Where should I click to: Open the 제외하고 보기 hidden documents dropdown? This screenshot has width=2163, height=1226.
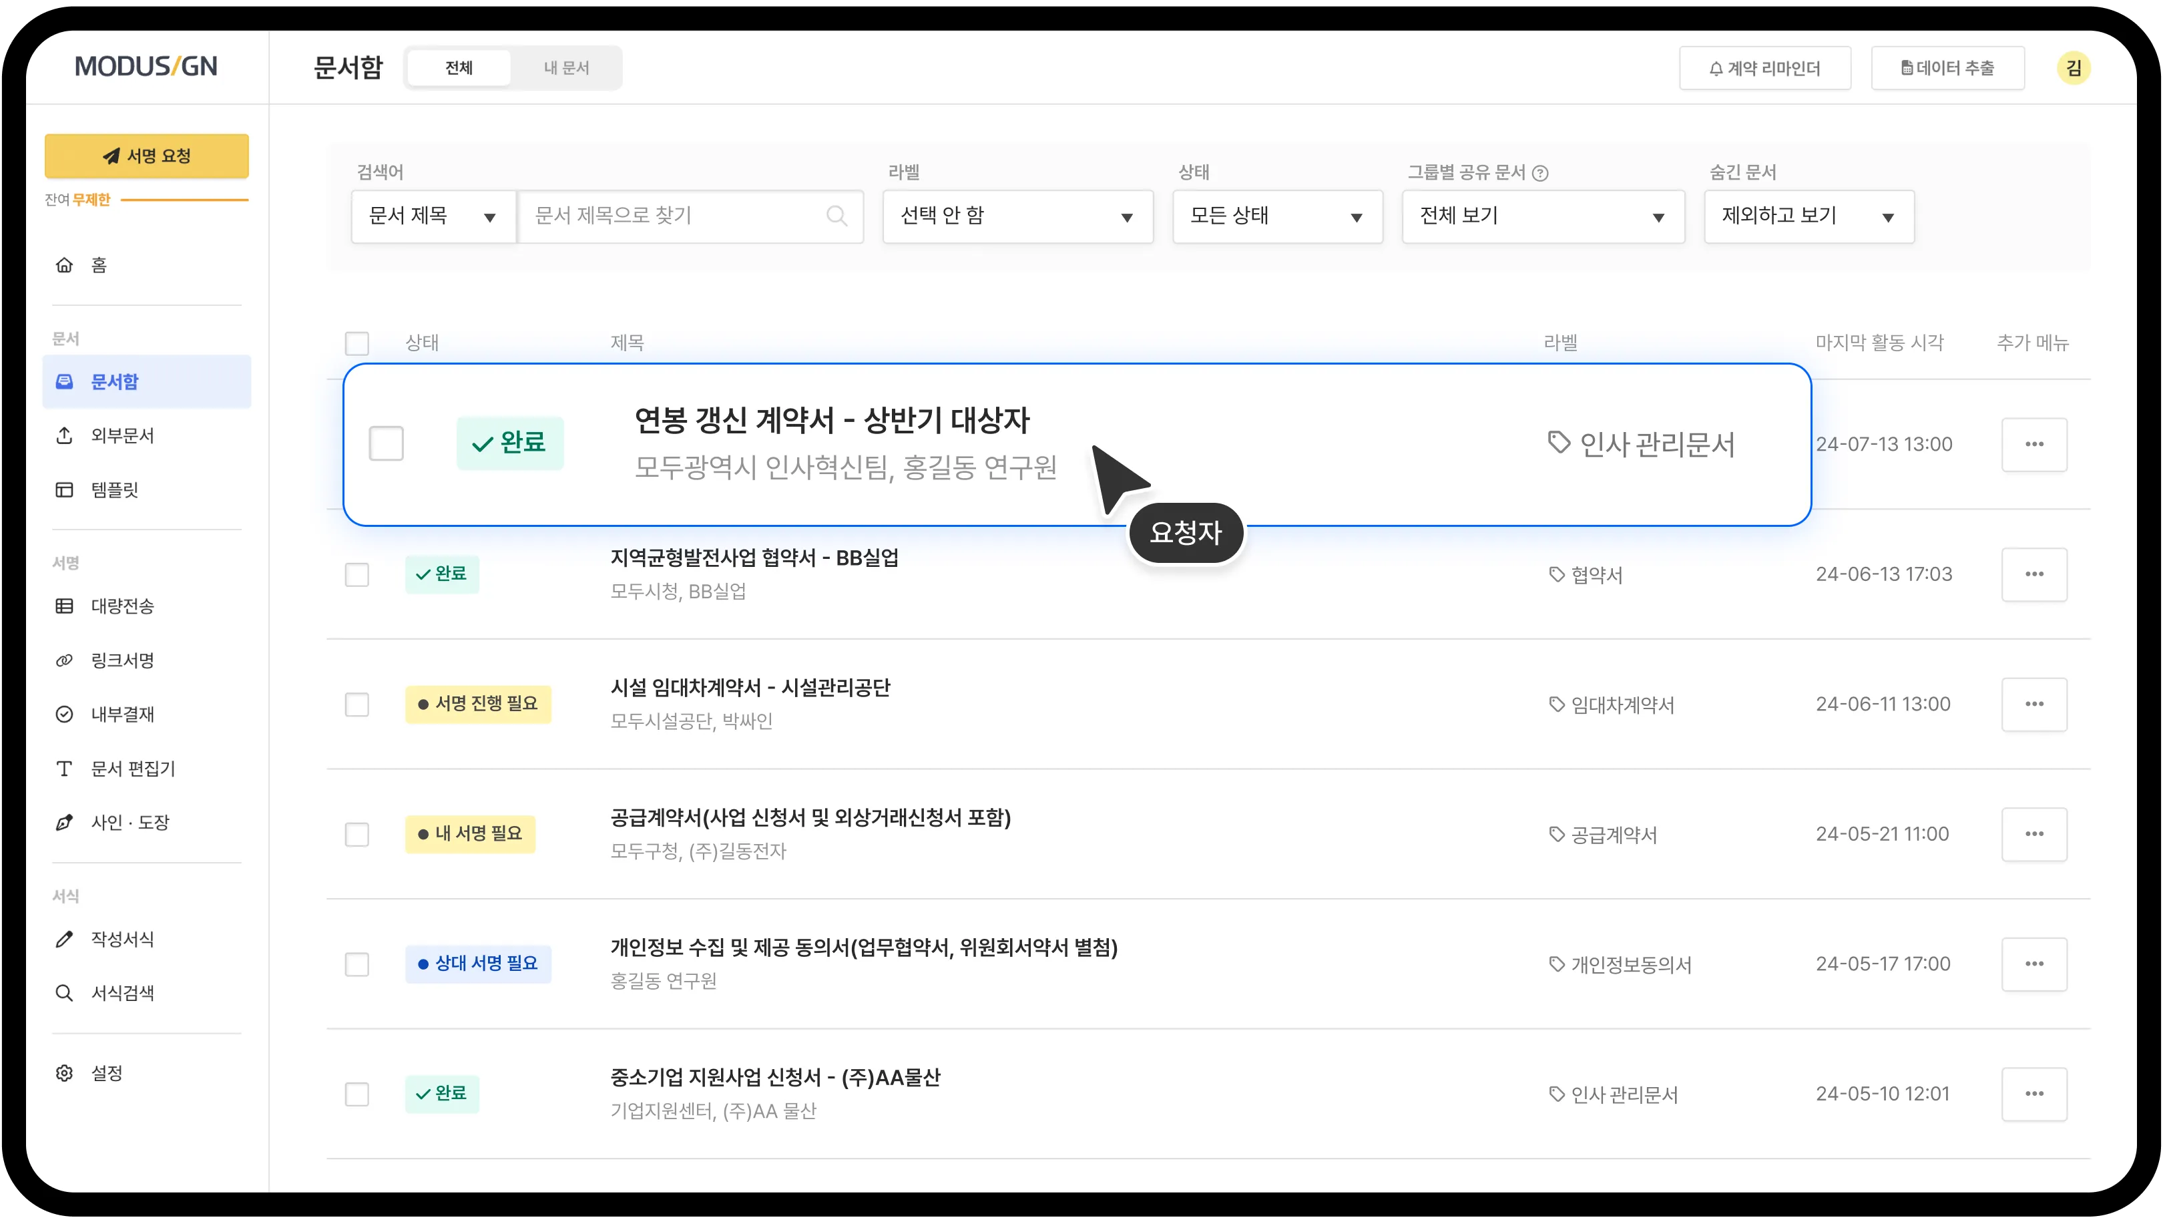[x=1808, y=216]
